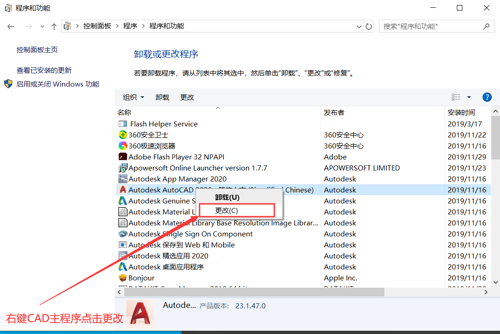Click the 360安全卫士 program icon
The image size is (500, 334).
coord(123,135)
